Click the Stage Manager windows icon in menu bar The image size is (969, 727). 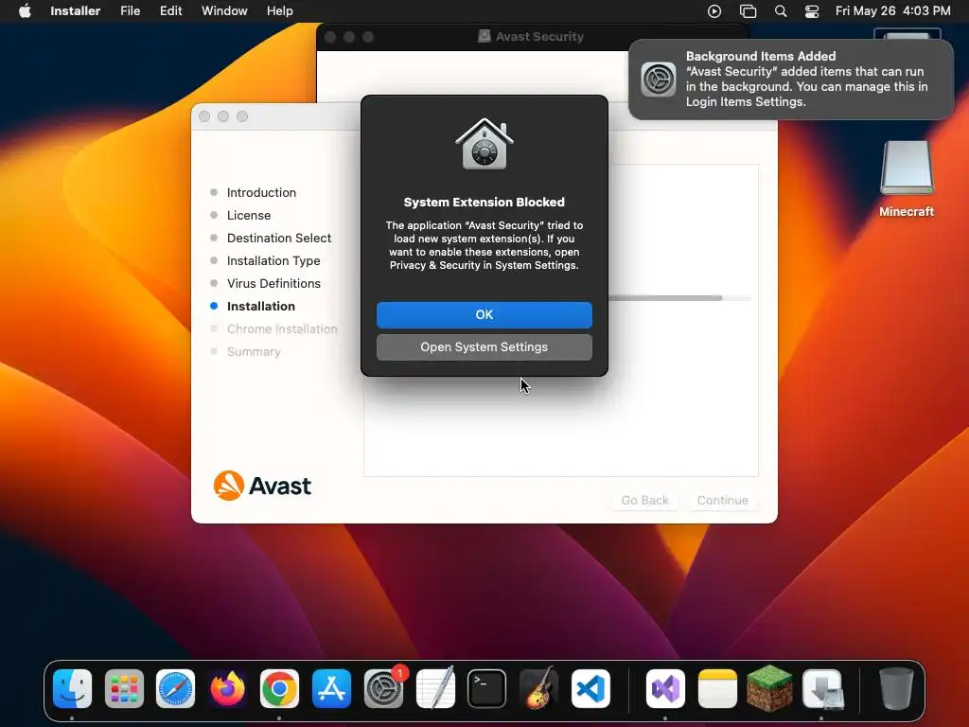click(x=748, y=11)
